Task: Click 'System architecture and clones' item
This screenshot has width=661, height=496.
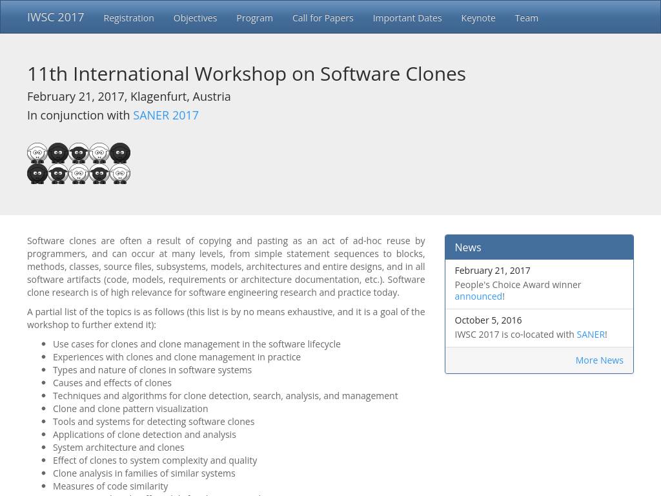Action: (x=119, y=448)
